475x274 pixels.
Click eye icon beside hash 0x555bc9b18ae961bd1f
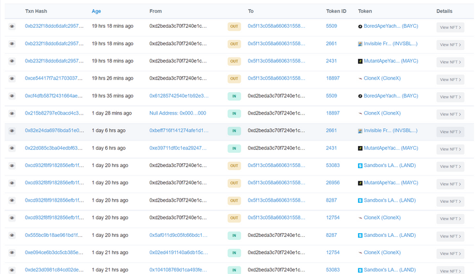[x=12, y=235]
